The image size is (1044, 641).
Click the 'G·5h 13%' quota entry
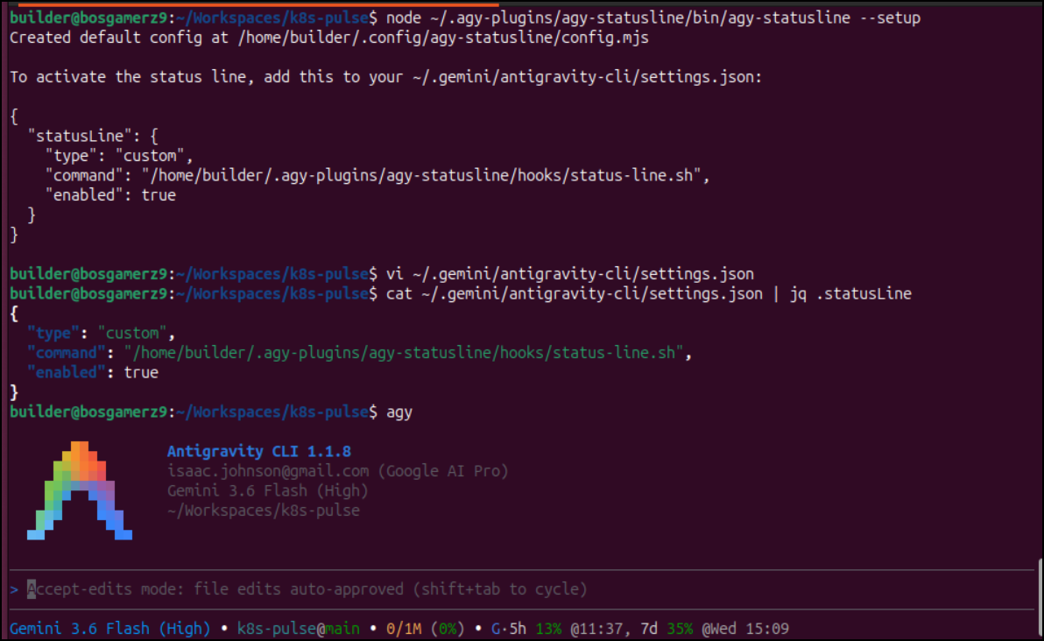tap(526, 629)
